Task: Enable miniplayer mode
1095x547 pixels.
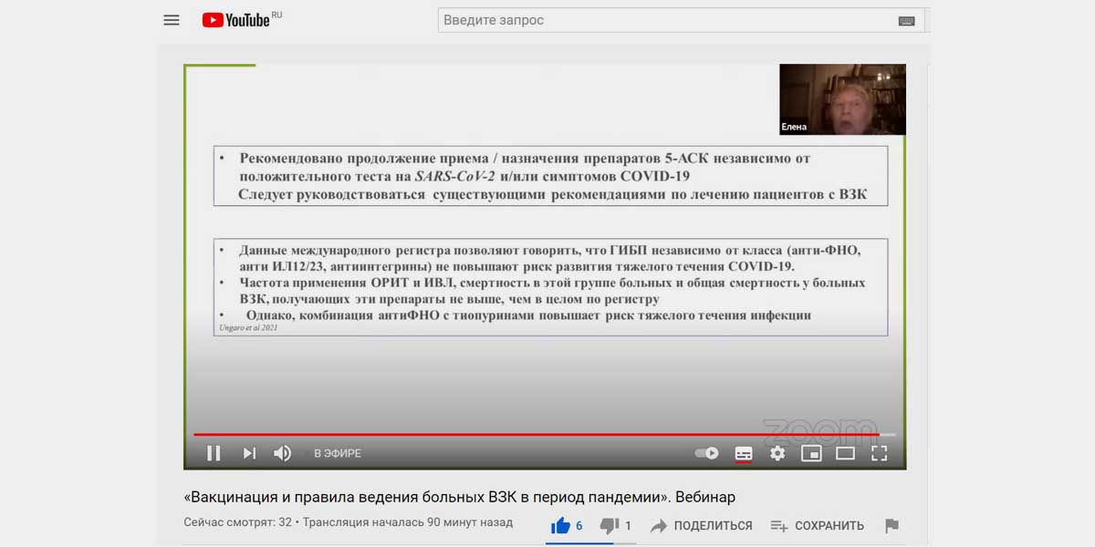Action: [811, 453]
